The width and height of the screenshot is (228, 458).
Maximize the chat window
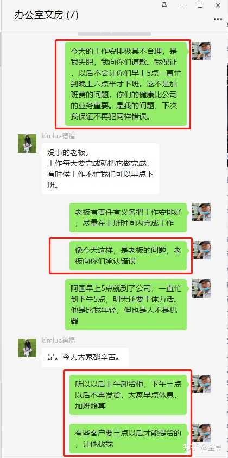click(x=200, y=5)
